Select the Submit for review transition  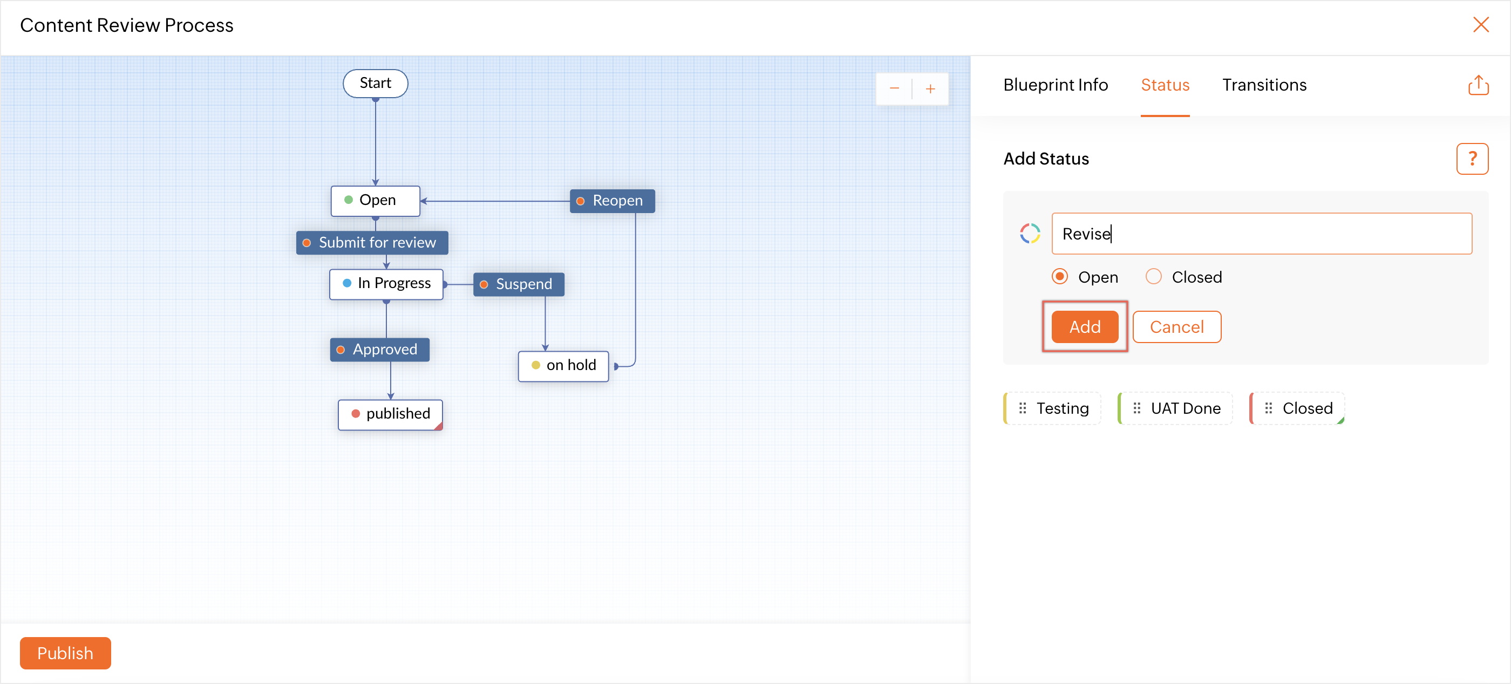(x=372, y=242)
